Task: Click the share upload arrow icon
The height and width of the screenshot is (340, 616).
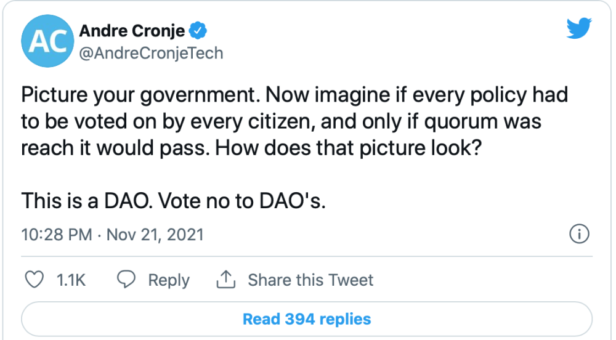Action: point(226,279)
